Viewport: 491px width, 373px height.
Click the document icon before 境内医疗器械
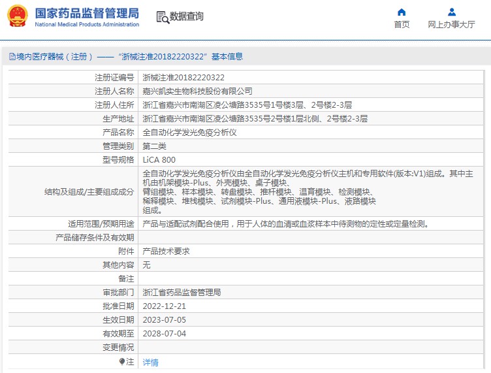[11, 57]
